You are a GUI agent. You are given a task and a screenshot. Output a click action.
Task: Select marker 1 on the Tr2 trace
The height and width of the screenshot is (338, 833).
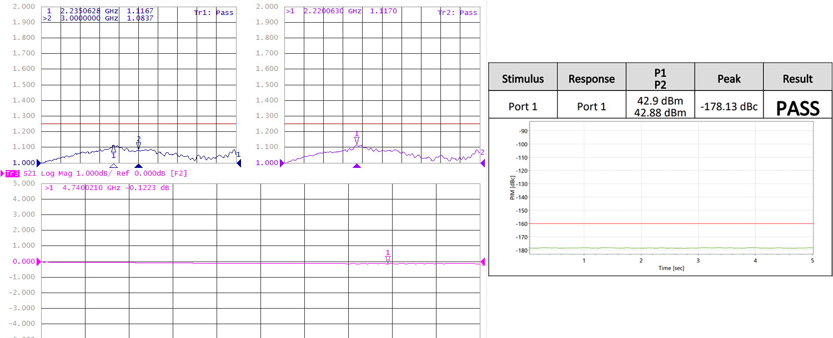(357, 140)
